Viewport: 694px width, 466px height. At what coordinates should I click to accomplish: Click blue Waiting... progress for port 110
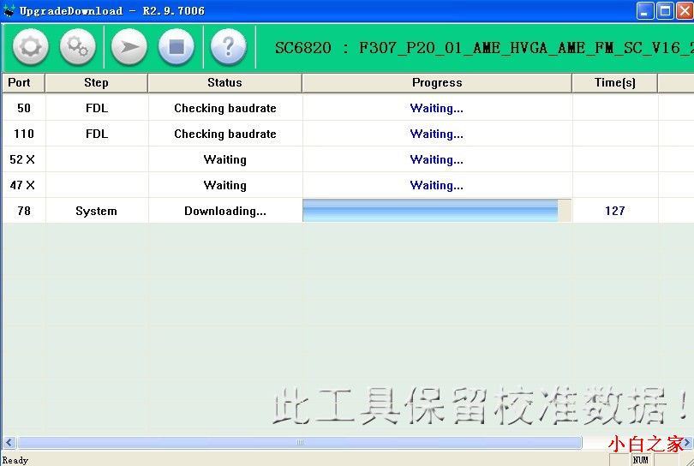pos(436,134)
